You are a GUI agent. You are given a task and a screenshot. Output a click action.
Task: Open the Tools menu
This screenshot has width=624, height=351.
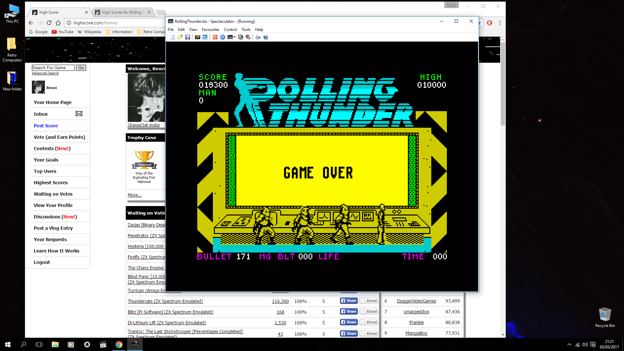click(246, 30)
